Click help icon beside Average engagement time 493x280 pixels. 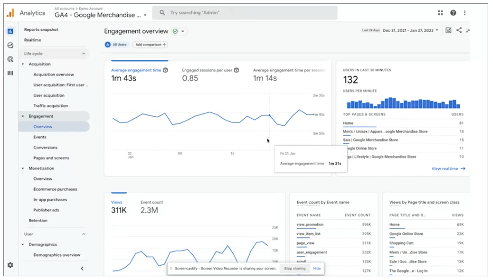(x=166, y=70)
